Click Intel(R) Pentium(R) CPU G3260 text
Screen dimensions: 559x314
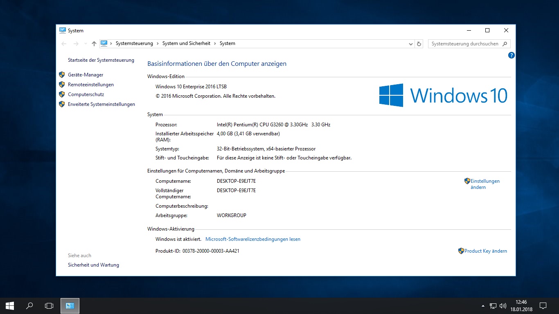pos(273,125)
